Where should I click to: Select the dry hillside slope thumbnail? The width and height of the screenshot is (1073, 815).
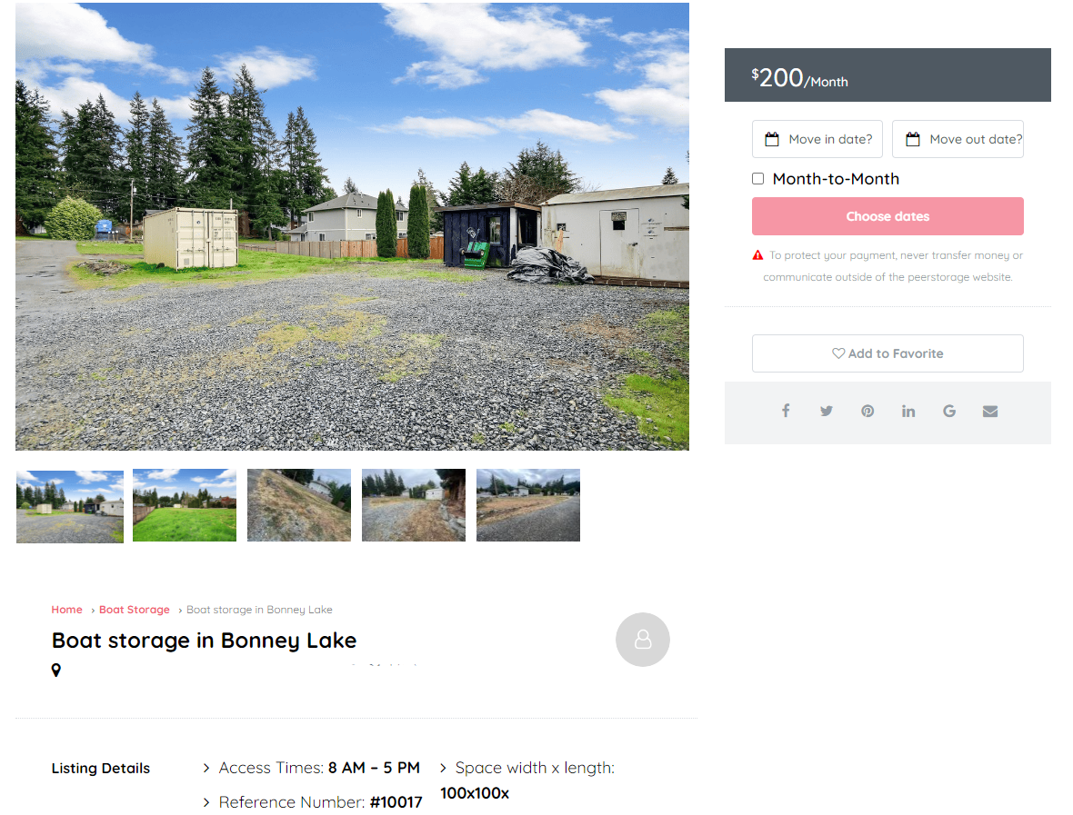299,505
